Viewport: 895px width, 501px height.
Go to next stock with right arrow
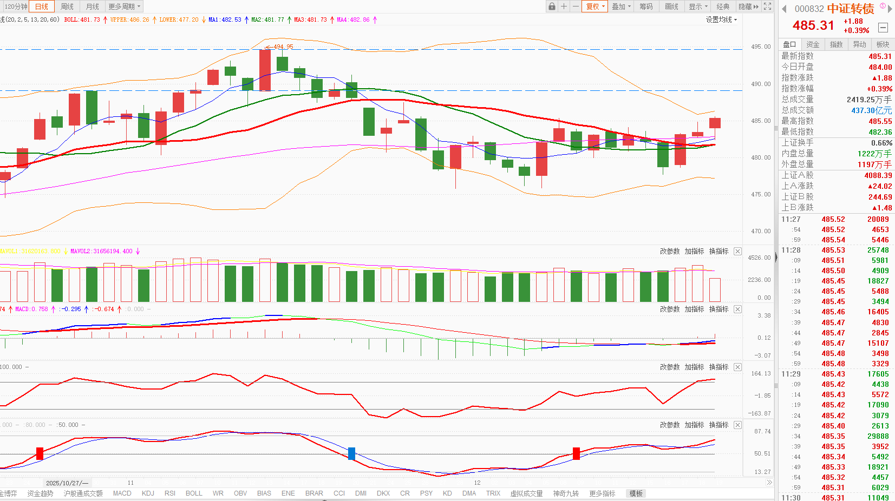click(890, 9)
